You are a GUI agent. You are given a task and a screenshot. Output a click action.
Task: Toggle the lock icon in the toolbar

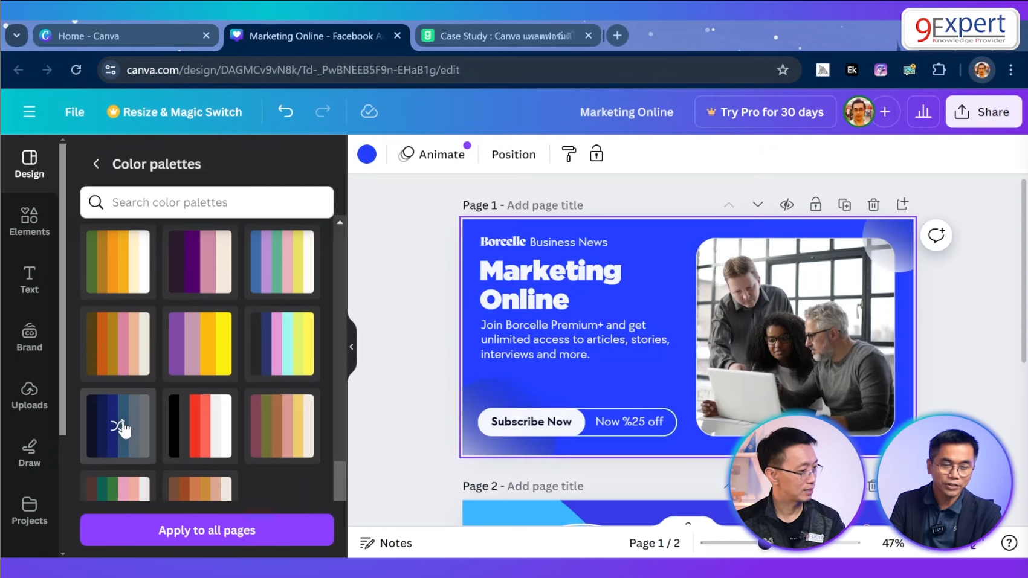[596, 154]
